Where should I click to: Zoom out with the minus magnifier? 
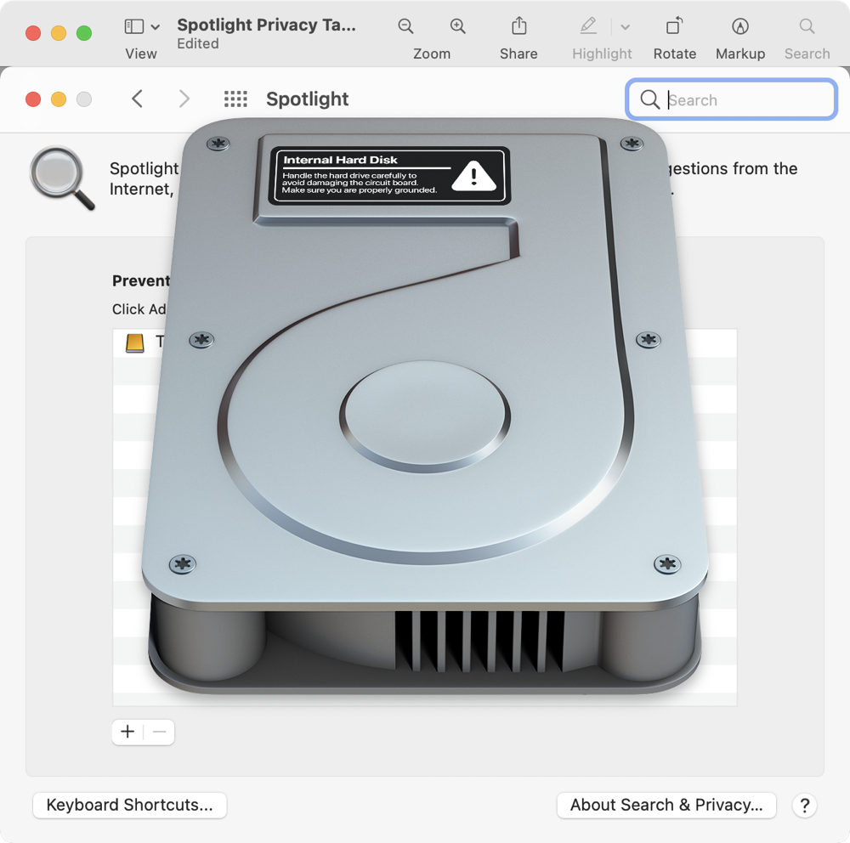pos(406,26)
